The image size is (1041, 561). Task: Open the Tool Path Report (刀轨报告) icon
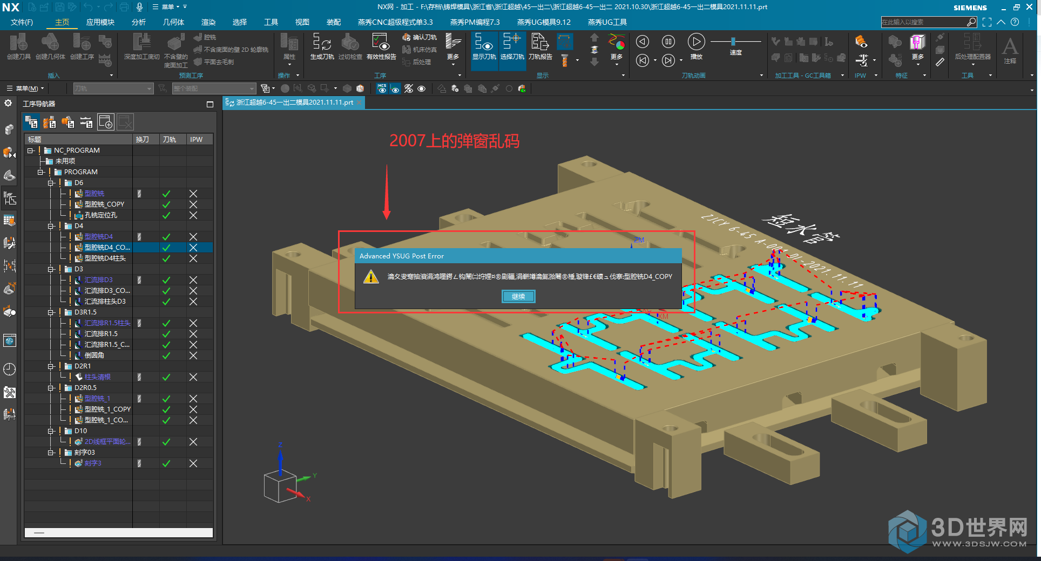point(540,43)
